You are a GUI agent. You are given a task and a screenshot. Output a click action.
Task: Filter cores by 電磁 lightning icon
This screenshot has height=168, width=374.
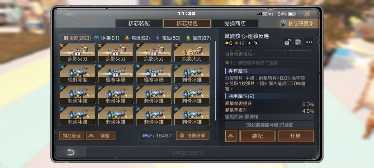tap(157, 38)
